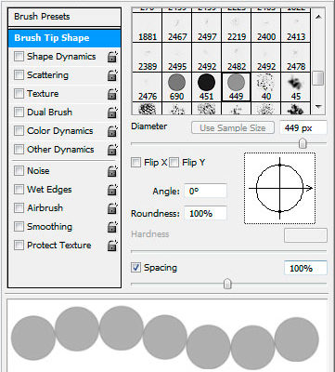This screenshot has height=372, width=335.
Task: Open the Brush Presets section
Action: click(x=65, y=17)
